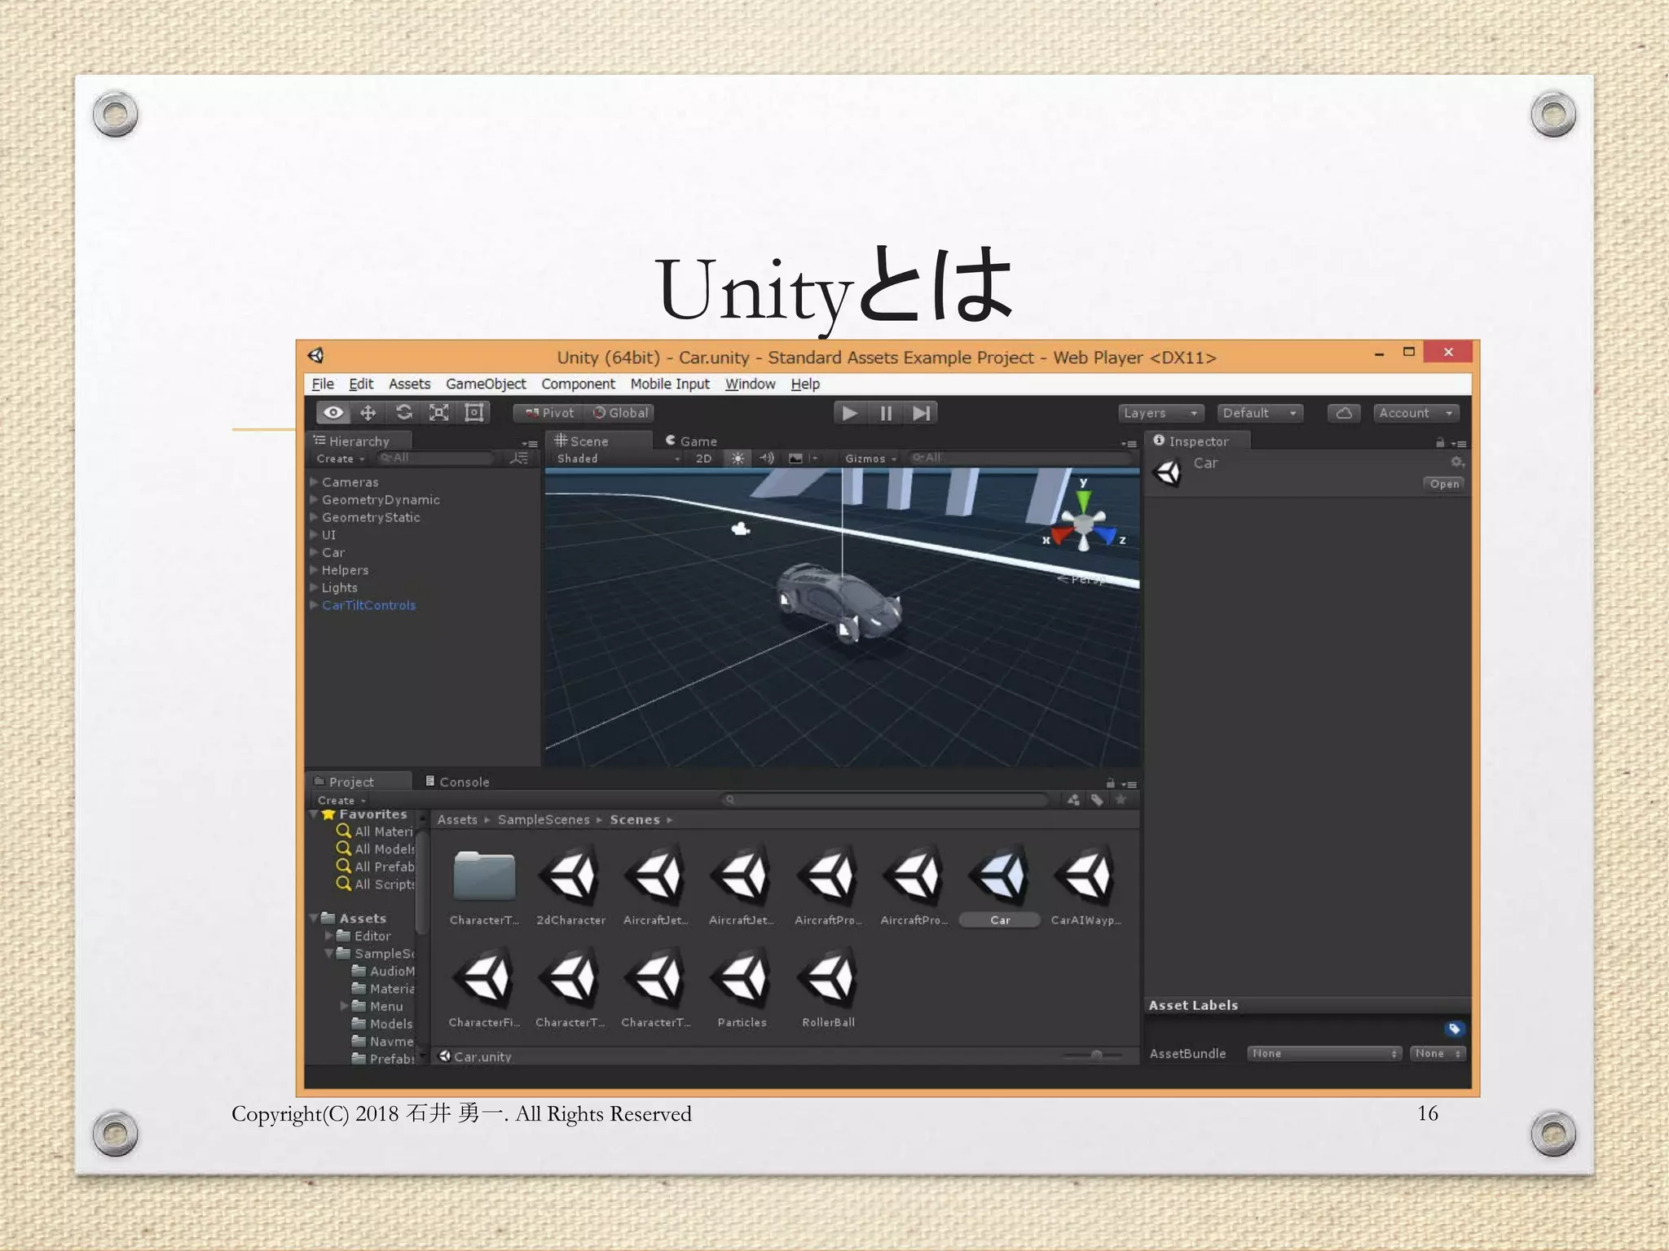Open the Layers dropdown
Screen dimensions: 1669x1251
point(1160,413)
